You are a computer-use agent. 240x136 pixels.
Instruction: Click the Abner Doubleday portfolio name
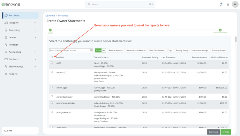65,97
